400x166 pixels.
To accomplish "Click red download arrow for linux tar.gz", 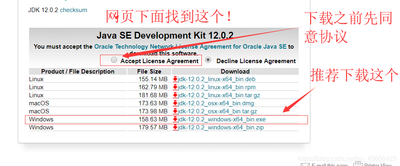I will coord(175,95).
